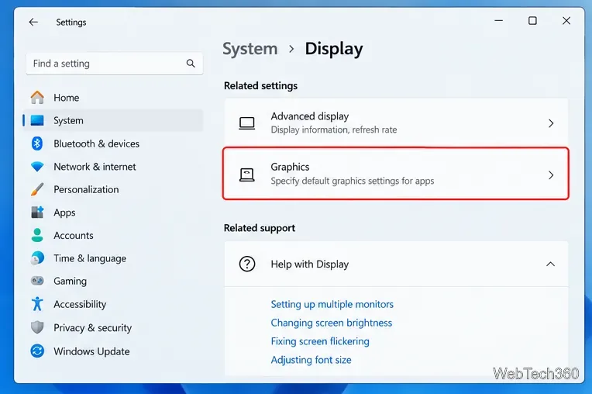Open Fixing screen flickering link
Image resolution: width=592 pixels, height=394 pixels.
[320, 341]
